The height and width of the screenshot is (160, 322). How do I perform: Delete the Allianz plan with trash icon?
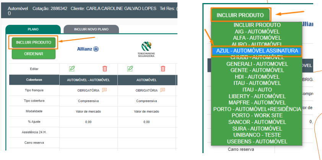[105, 69]
